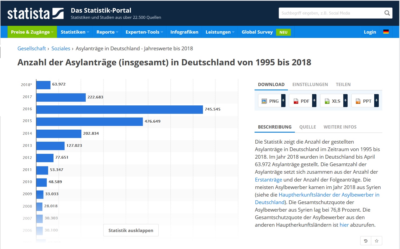Click the 2014 bar showing 202.834
Image resolution: width=400 pixels, height=249 pixels.
tap(59, 134)
